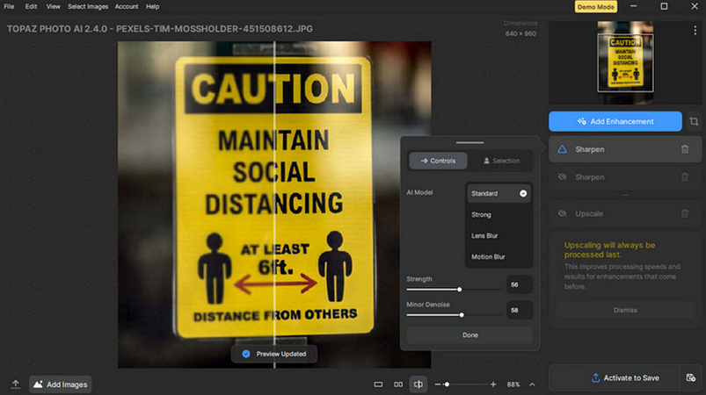This screenshot has width=706, height=395.
Task: Zoom out with the minus icon
Action: (x=437, y=384)
